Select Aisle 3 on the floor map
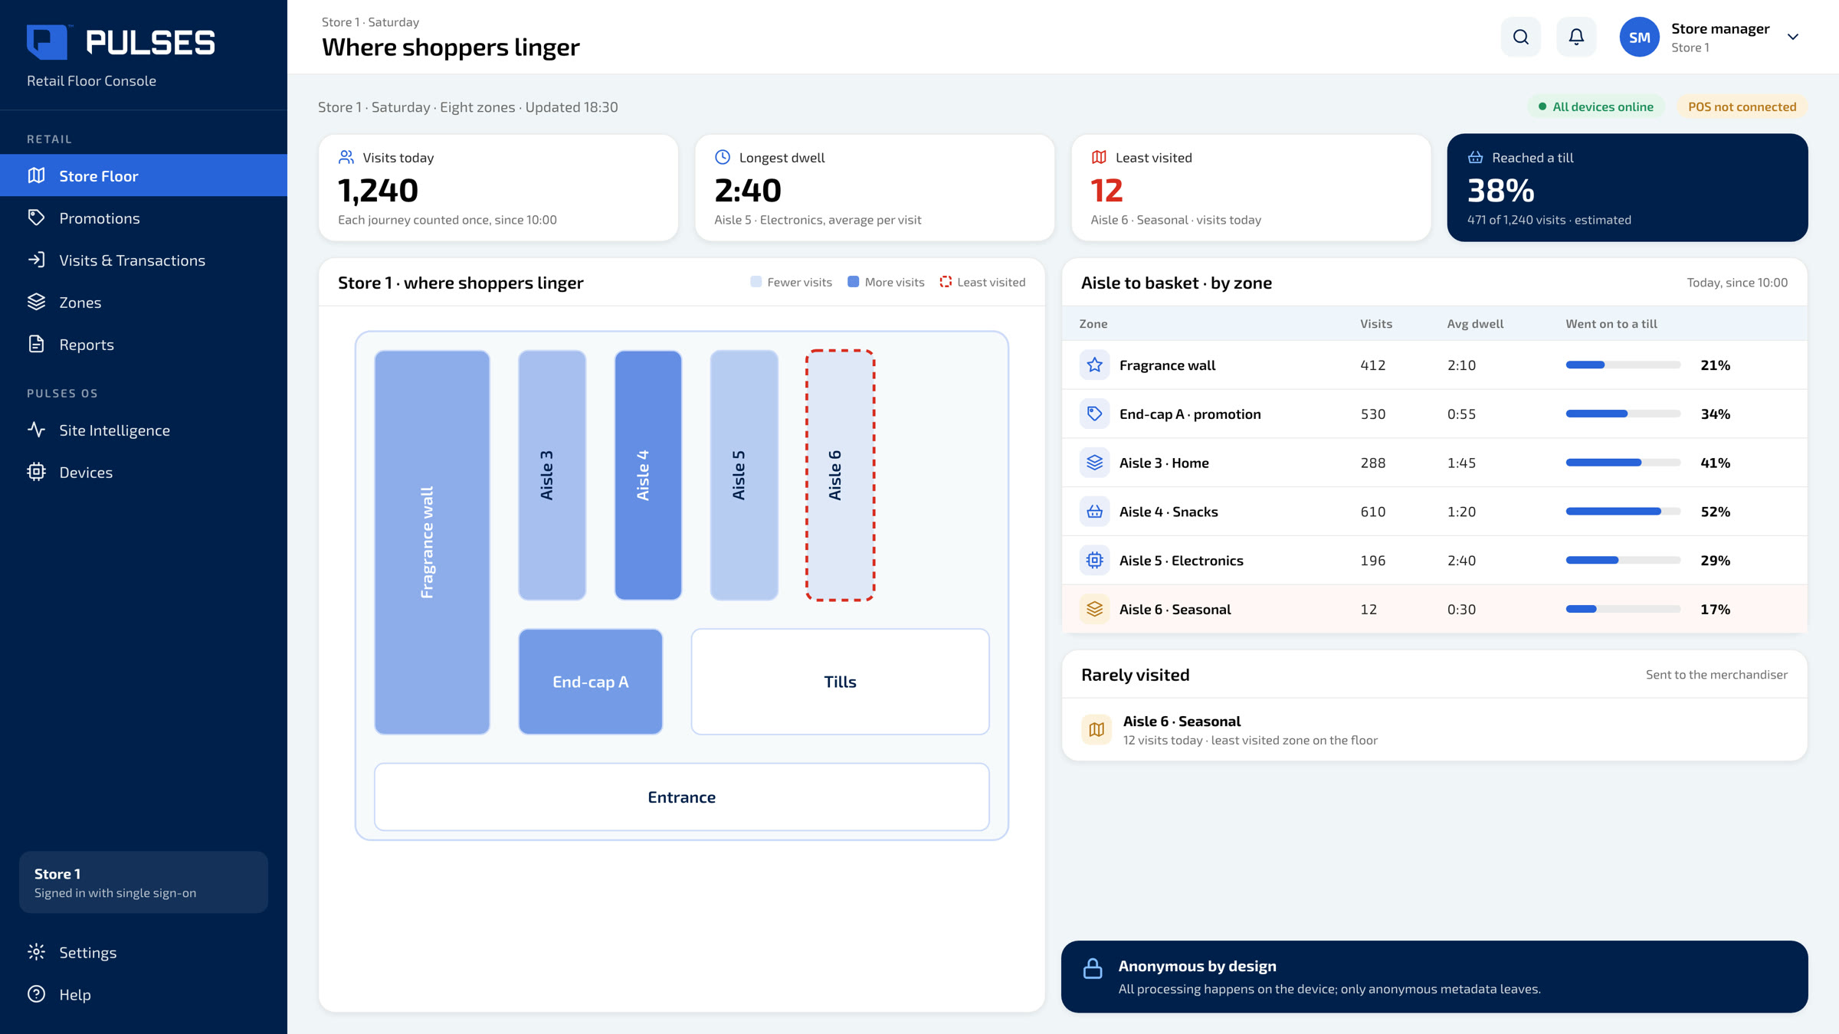Viewport: 1839px width, 1034px height. click(552, 475)
